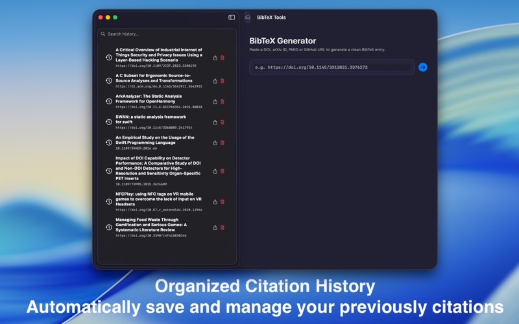Select 'ArkAnalyzer: The Static Analysis Framework' title
This screenshot has height=324, width=519.
click(x=149, y=99)
